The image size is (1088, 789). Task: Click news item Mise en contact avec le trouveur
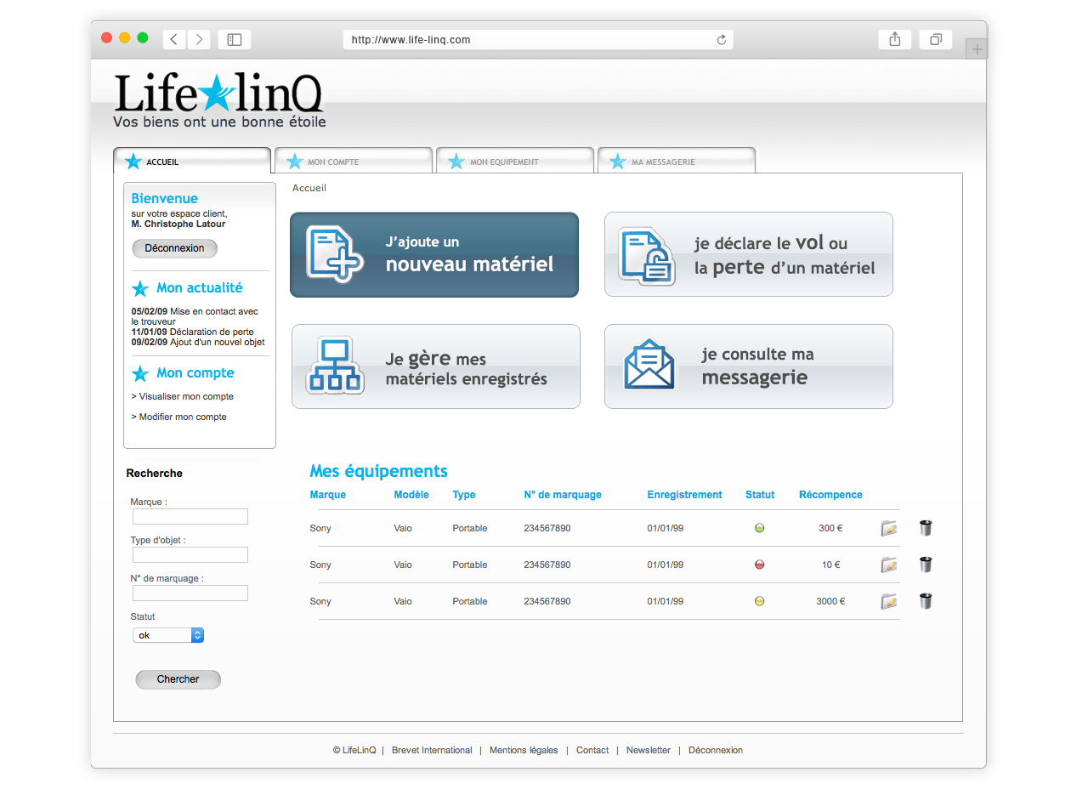coord(195,316)
